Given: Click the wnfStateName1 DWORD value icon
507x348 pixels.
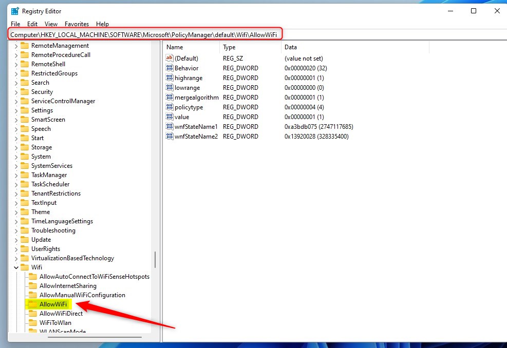Looking at the screenshot, I should [x=170, y=126].
